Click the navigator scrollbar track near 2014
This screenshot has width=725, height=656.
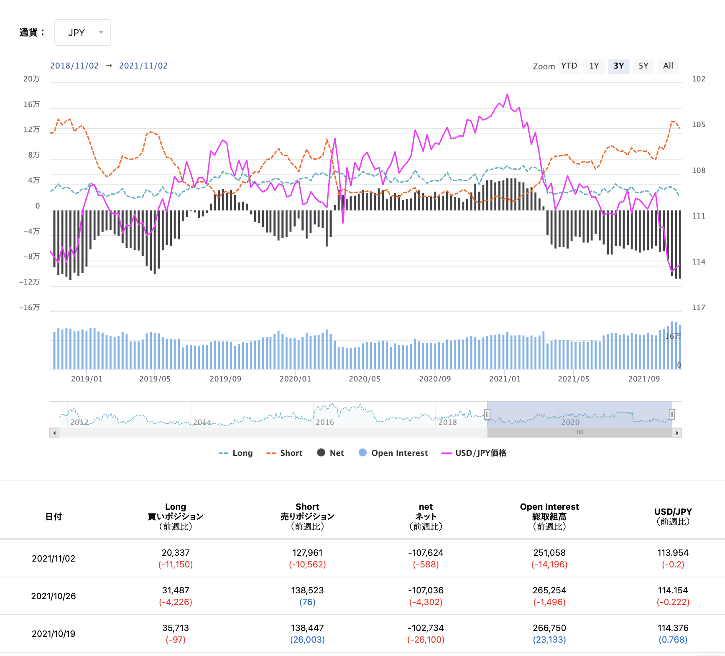coord(202,433)
